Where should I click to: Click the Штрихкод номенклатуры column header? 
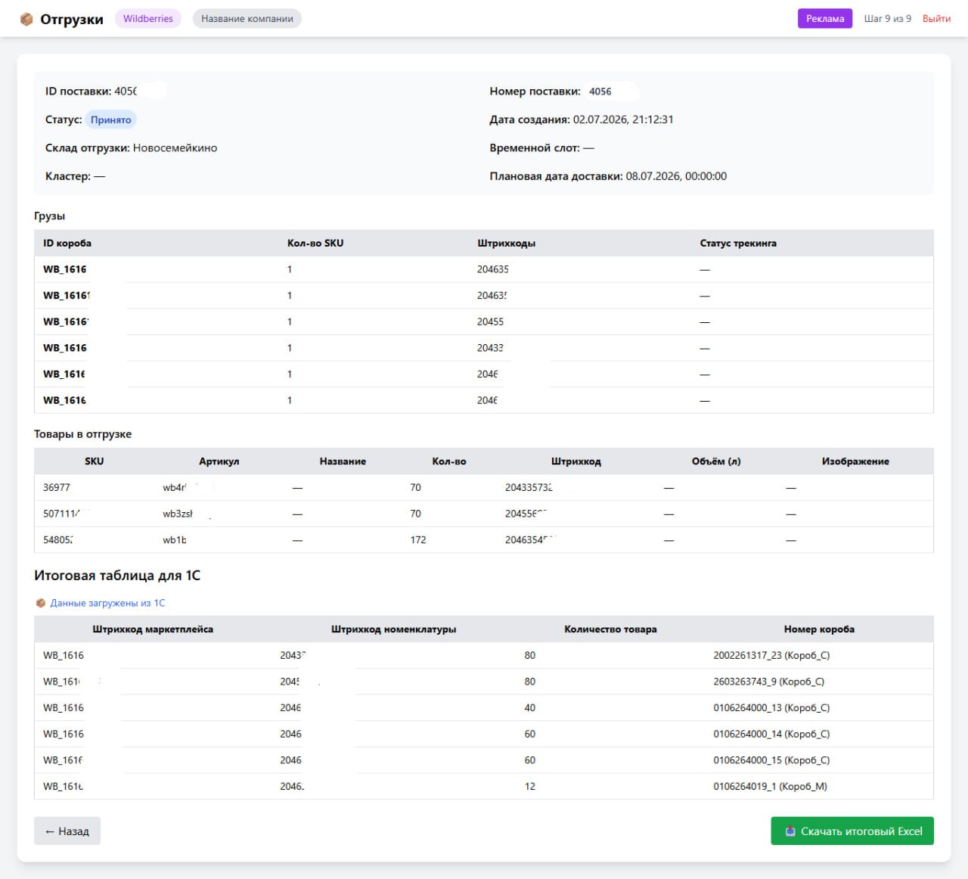tap(393, 629)
